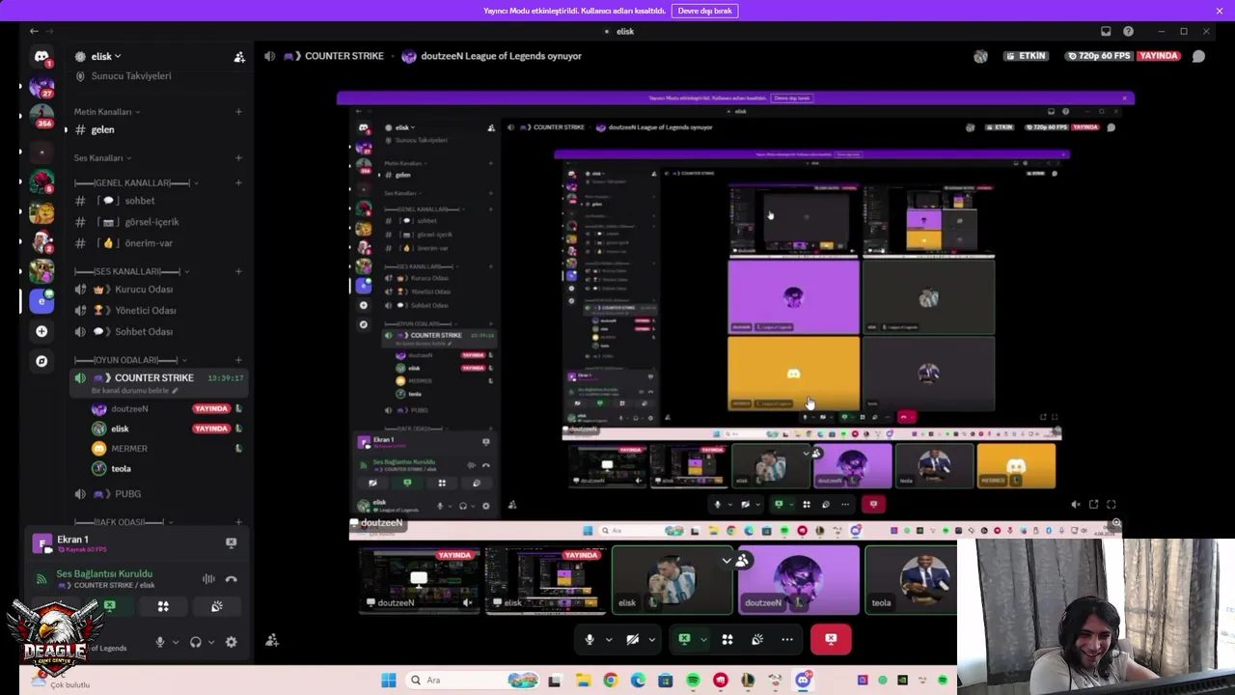Viewport: 1235px width, 695px height.
Task: Toggle screen share in the voice panel
Action: click(x=110, y=606)
